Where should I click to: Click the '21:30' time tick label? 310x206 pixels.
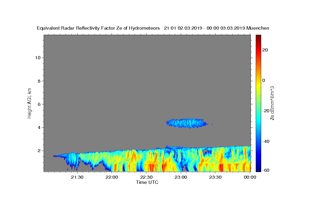click(x=77, y=177)
